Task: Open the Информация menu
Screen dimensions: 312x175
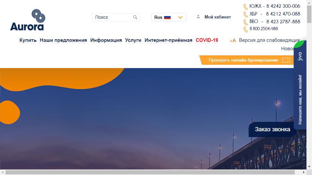Action: pyautogui.click(x=106, y=40)
